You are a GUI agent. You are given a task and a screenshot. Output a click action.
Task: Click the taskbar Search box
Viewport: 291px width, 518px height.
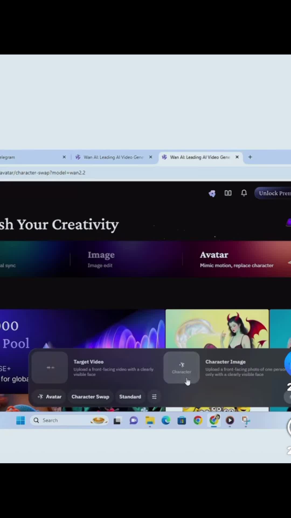click(70, 420)
